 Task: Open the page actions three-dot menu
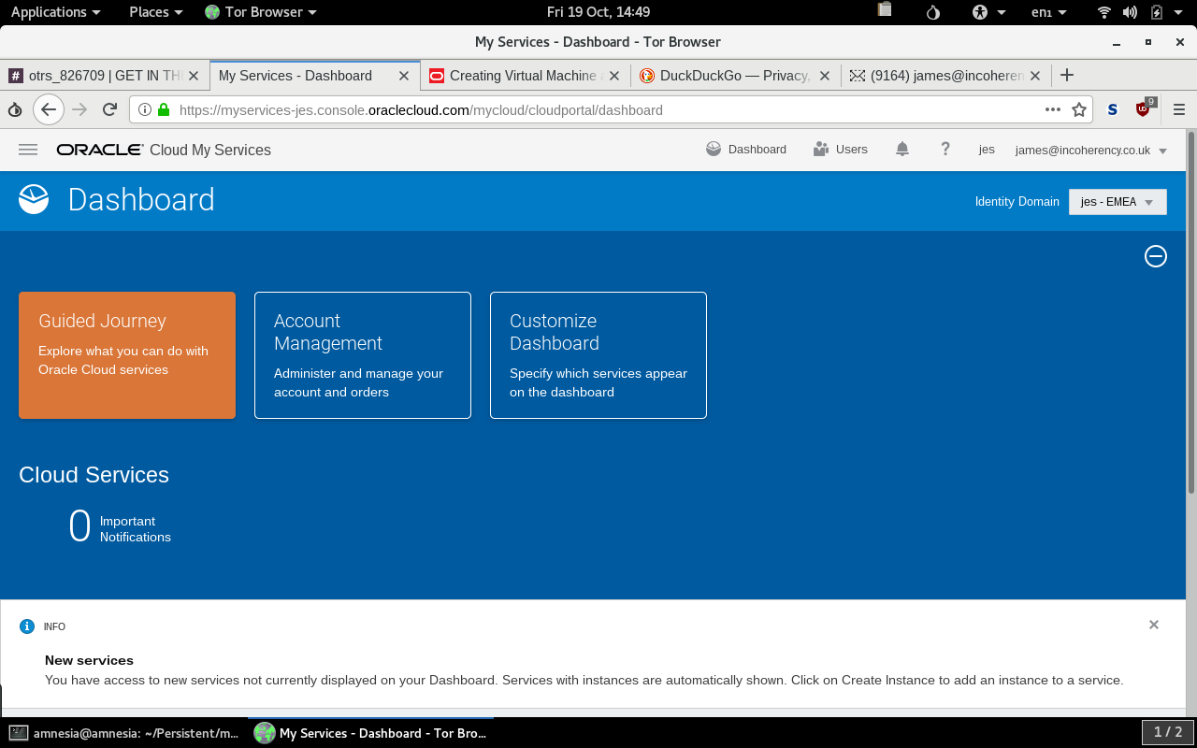coord(1053,109)
